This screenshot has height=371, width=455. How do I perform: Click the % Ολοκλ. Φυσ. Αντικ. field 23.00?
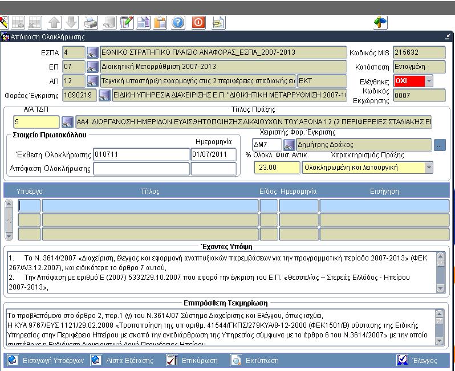277,168
